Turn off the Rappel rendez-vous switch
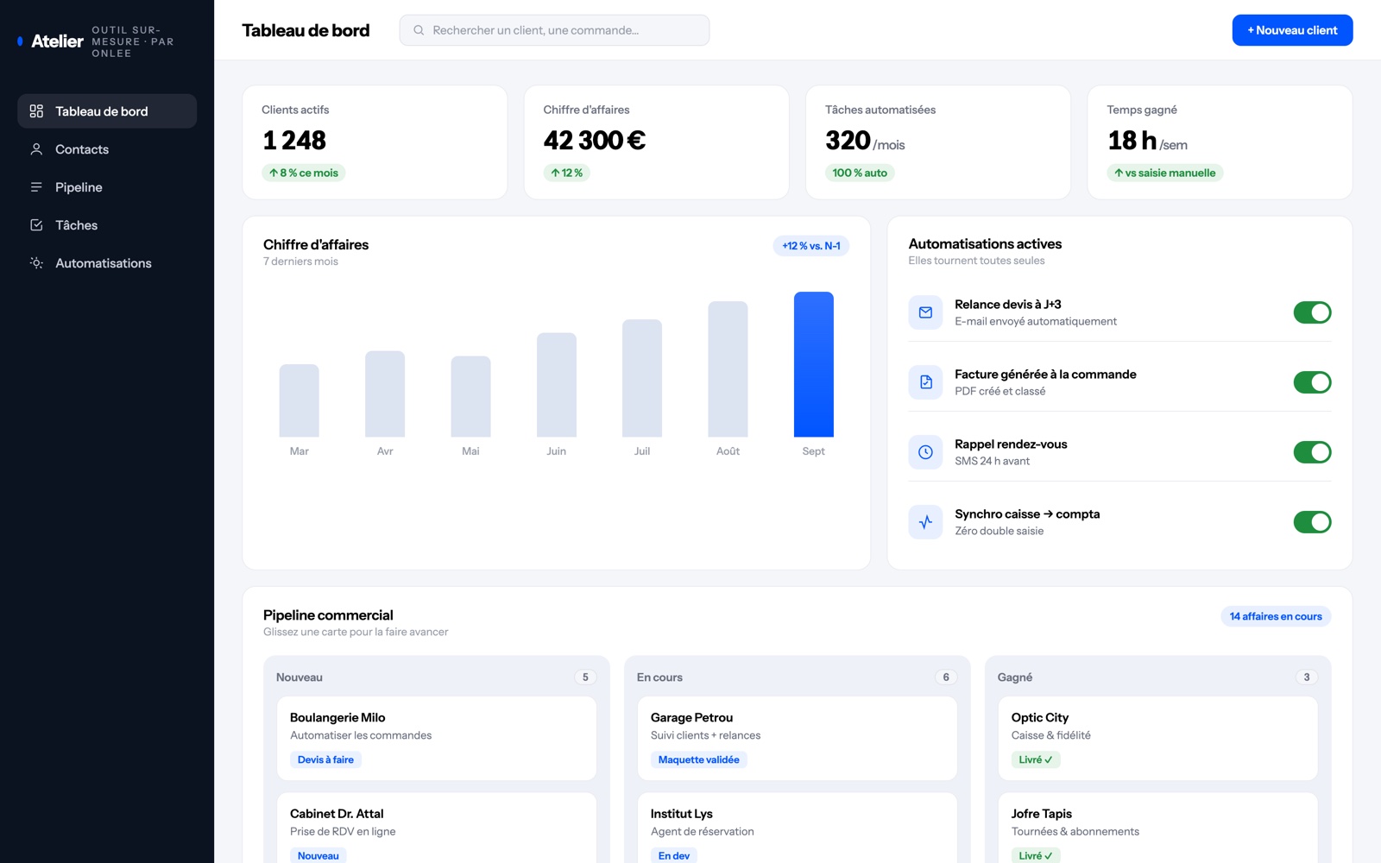Image resolution: width=1381 pixels, height=863 pixels. coord(1312,452)
